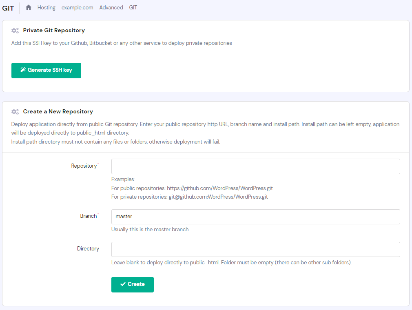412x310 pixels.
Task: Open the Advanced section from breadcrumb
Action: [x=112, y=7]
